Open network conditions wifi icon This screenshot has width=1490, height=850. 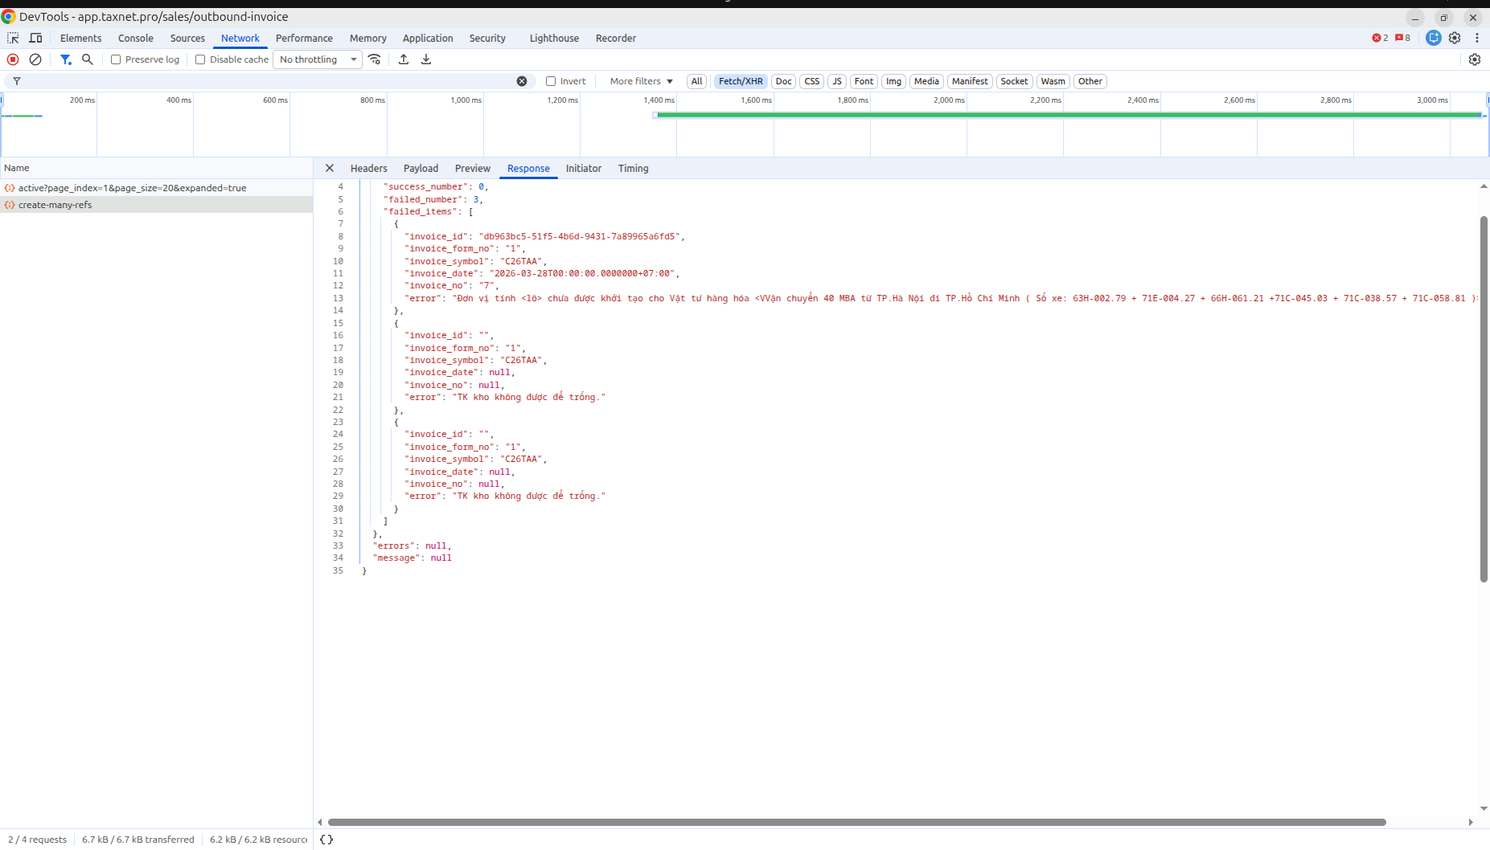375,59
